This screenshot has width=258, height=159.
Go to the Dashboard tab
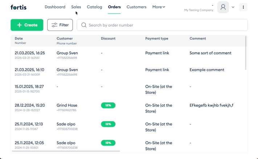point(55,7)
